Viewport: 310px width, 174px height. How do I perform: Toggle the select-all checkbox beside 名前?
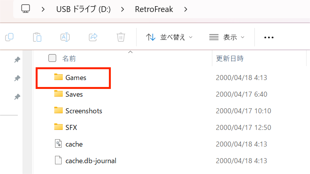(52, 58)
